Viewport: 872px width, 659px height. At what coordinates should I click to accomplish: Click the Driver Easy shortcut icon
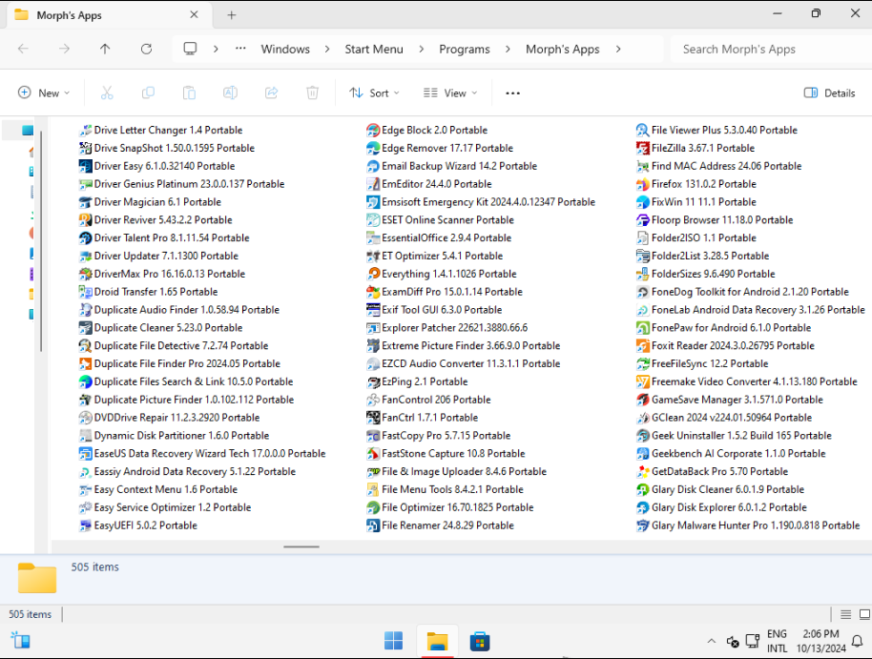pos(86,166)
